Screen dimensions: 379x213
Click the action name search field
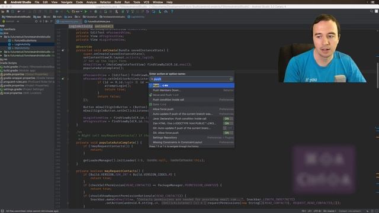click(191, 79)
